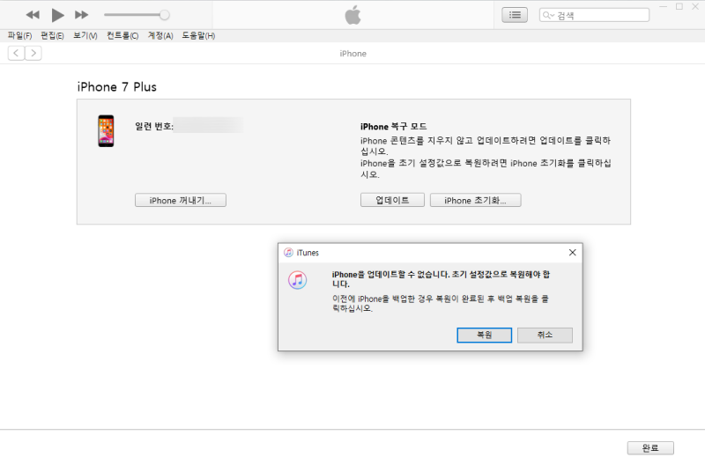The height and width of the screenshot is (465, 705).
Task: Open the search magnifier dropdown
Action: (548, 15)
